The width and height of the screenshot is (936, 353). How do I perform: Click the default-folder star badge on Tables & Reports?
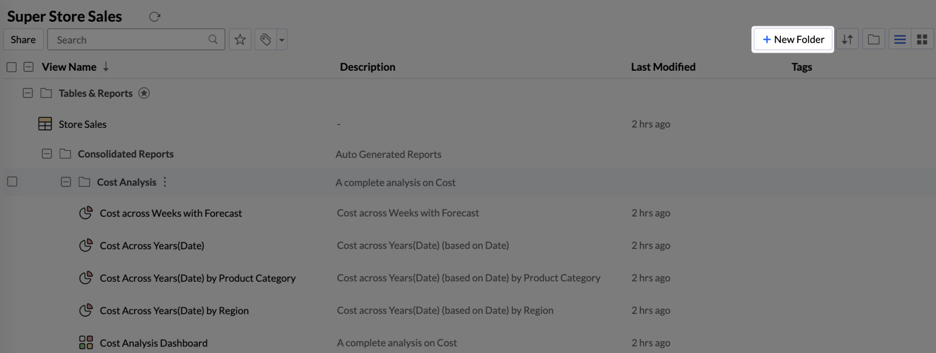[144, 93]
